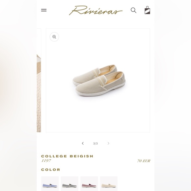The image size is (191, 191).
Task: Click the product number 1197
Action: coord(46,161)
